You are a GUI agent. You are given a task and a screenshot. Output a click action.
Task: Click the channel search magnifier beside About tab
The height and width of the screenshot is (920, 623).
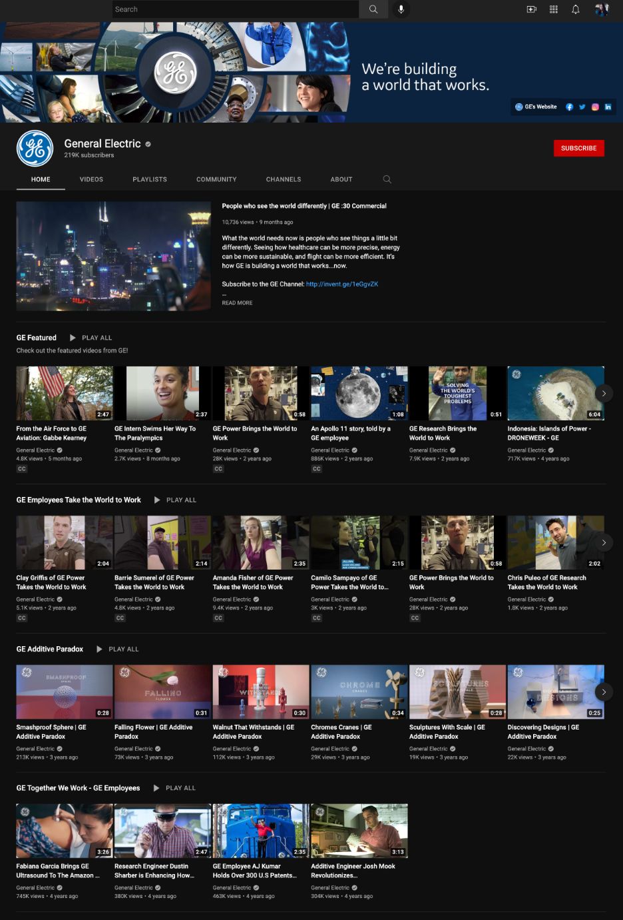387,179
